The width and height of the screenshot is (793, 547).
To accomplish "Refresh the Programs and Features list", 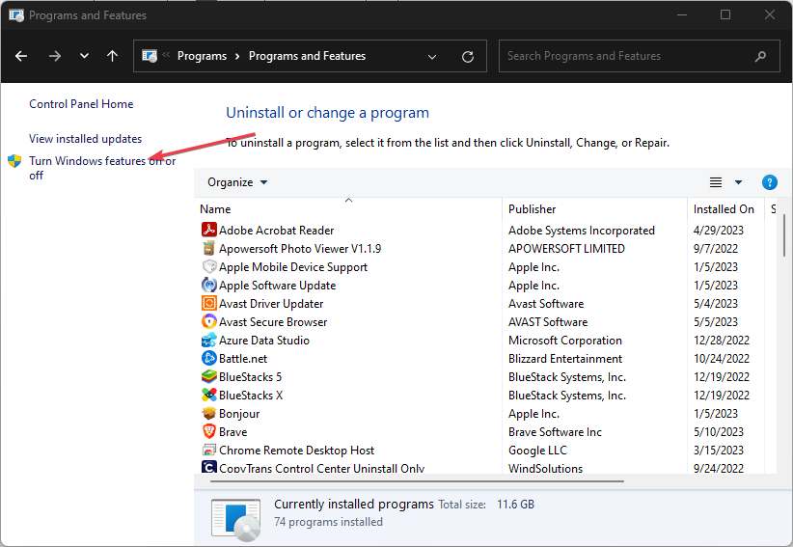I will pos(468,57).
